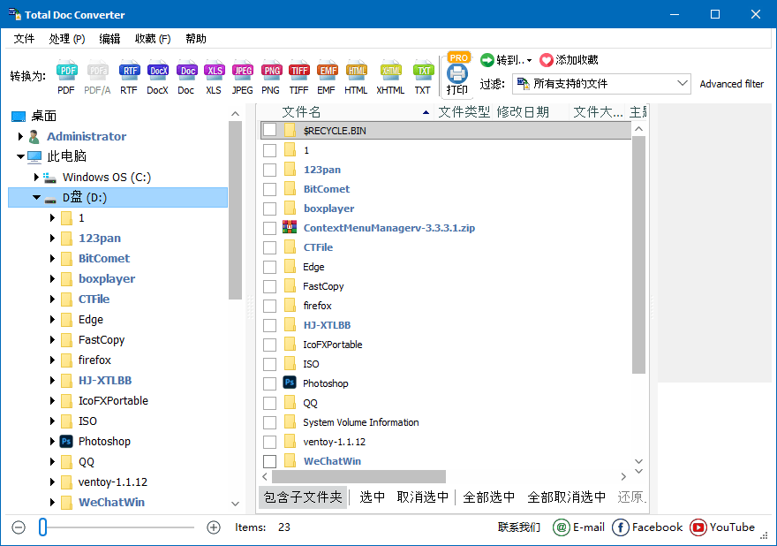Select JPEG output icon
This screenshot has height=546, width=777.
pyautogui.click(x=243, y=71)
